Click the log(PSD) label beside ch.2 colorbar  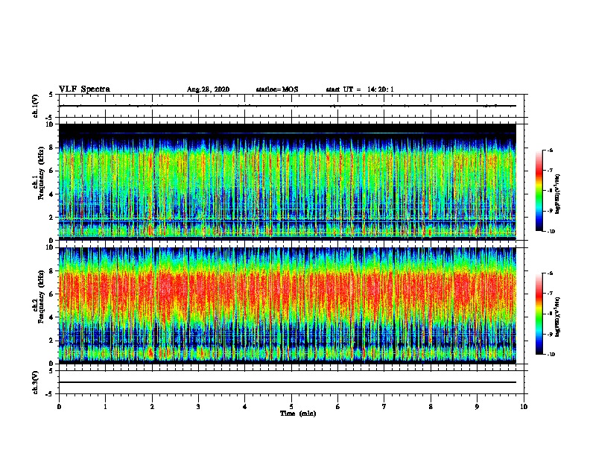coord(557,317)
